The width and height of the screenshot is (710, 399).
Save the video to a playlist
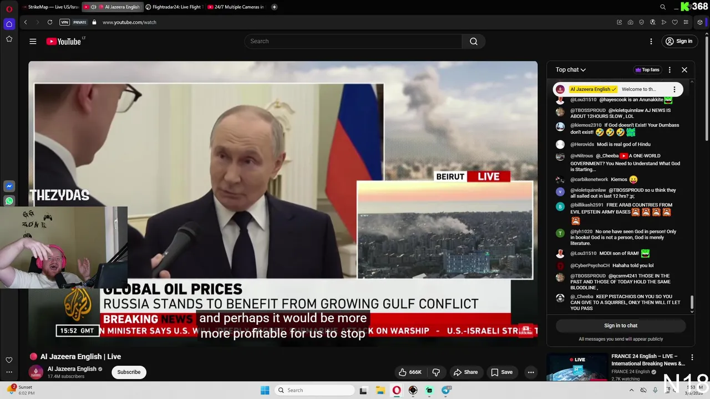click(501, 372)
